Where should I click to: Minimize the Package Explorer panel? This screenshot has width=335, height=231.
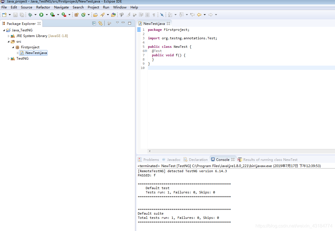pyautogui.click(x=123, y=22)
